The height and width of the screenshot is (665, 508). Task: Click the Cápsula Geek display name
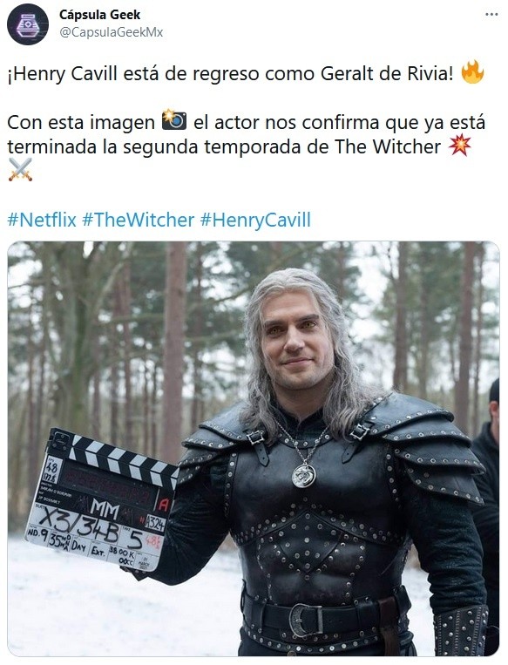pos(99,15)
